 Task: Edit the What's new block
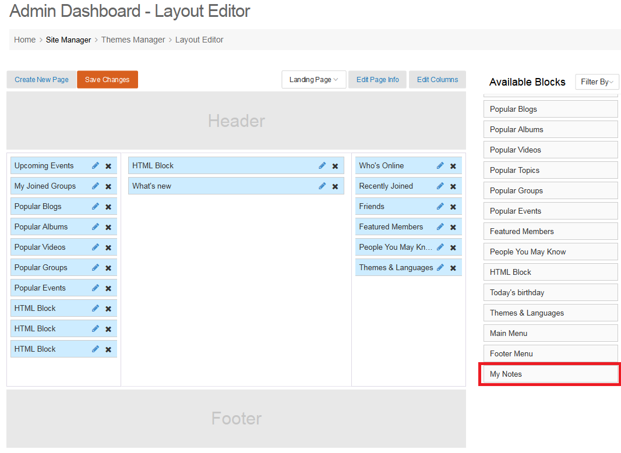tap(322, 186)
